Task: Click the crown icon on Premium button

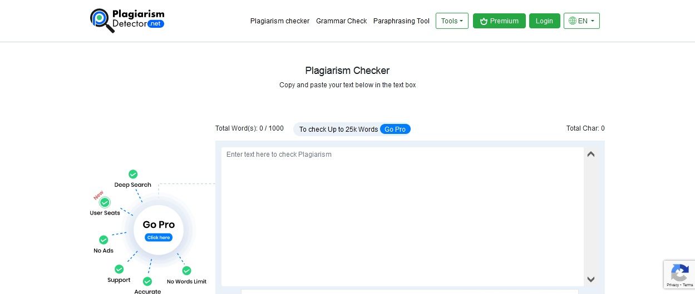Action: point(484,21)
